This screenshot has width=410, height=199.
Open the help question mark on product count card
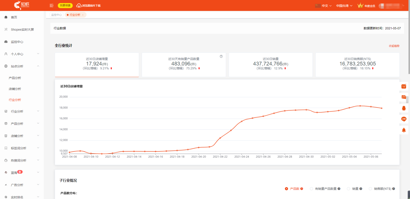click(x=221, y=56)
